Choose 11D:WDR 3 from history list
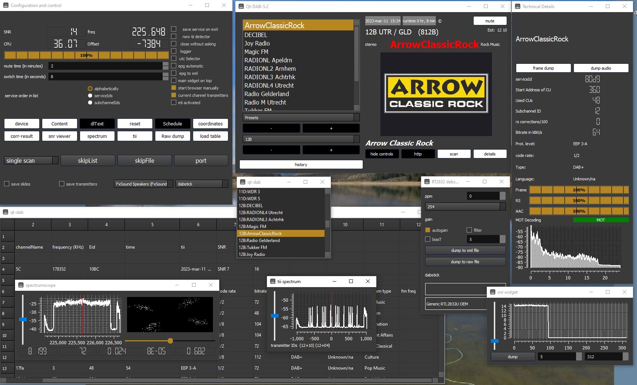This screenshot has width=637, height=385. pyautogui.click(x=281, y=191)
